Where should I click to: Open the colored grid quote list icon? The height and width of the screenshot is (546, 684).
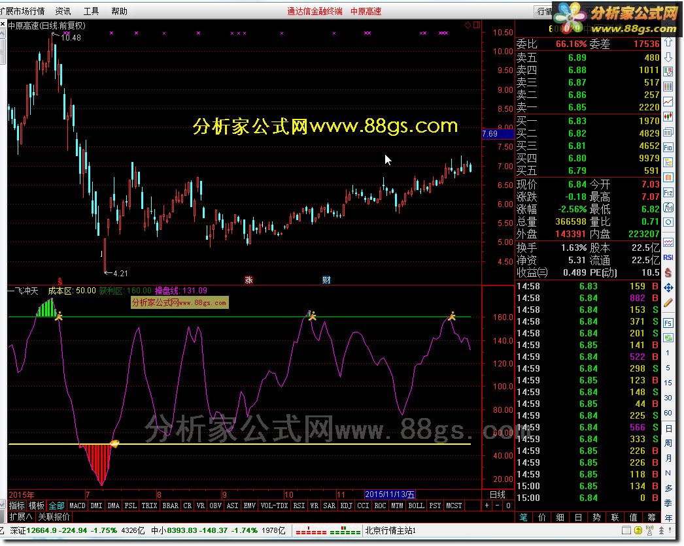(668, 87)
